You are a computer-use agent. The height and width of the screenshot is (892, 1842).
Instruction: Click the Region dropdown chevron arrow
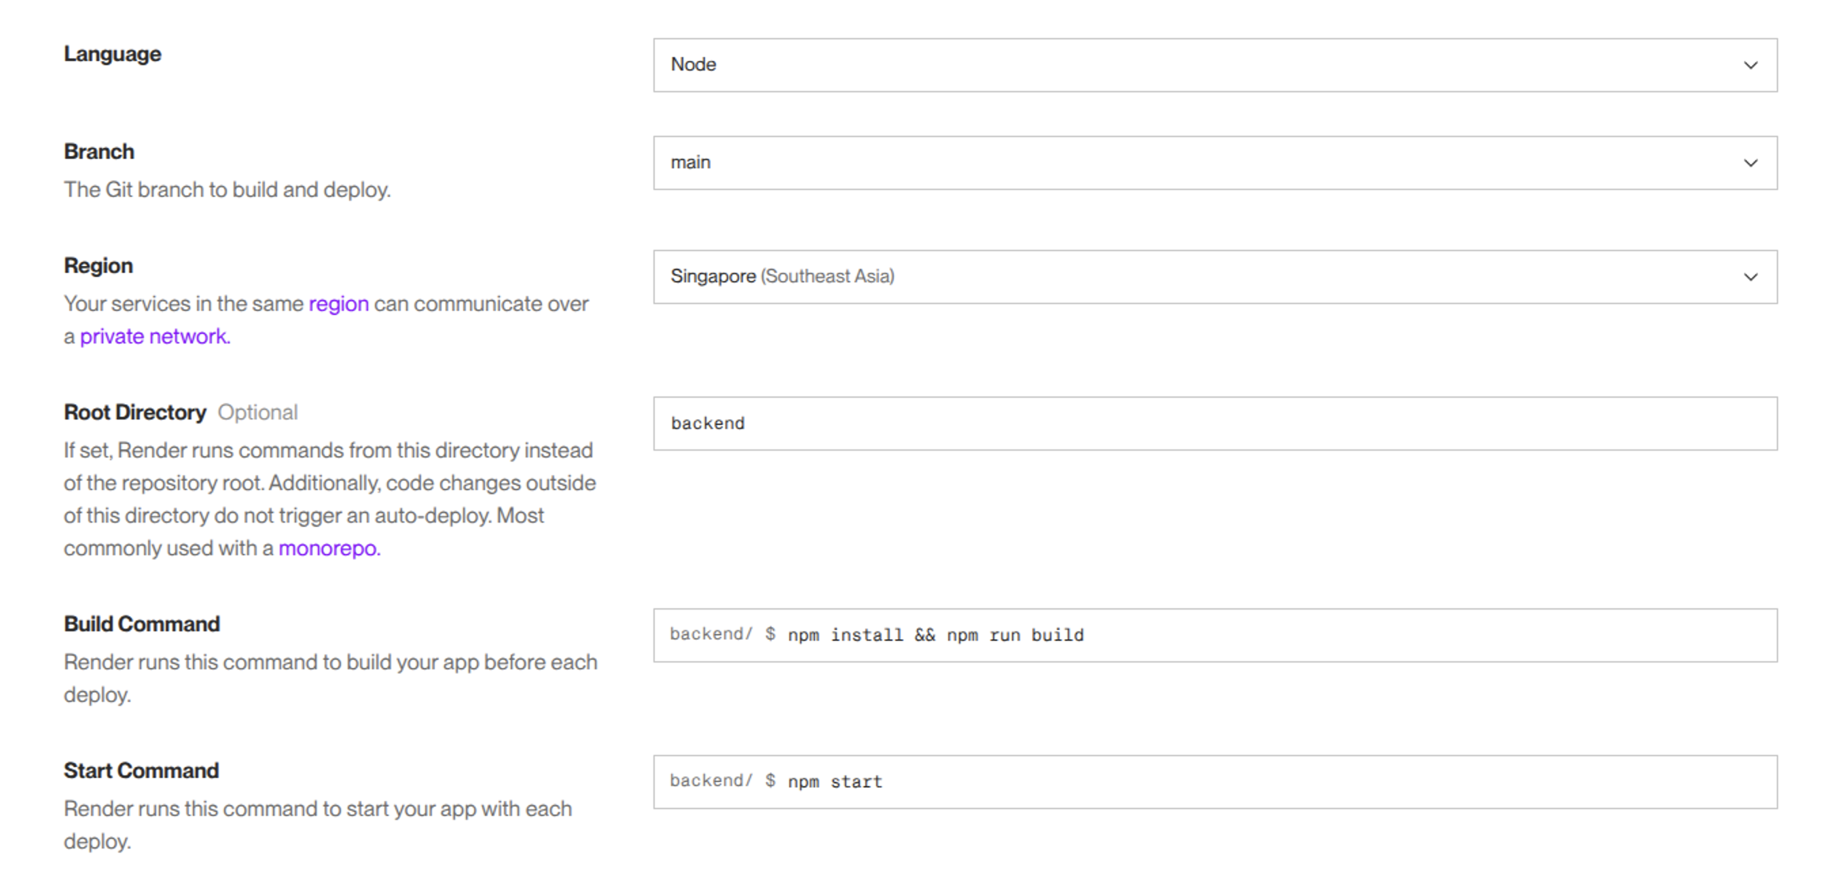click(1750, 276)
